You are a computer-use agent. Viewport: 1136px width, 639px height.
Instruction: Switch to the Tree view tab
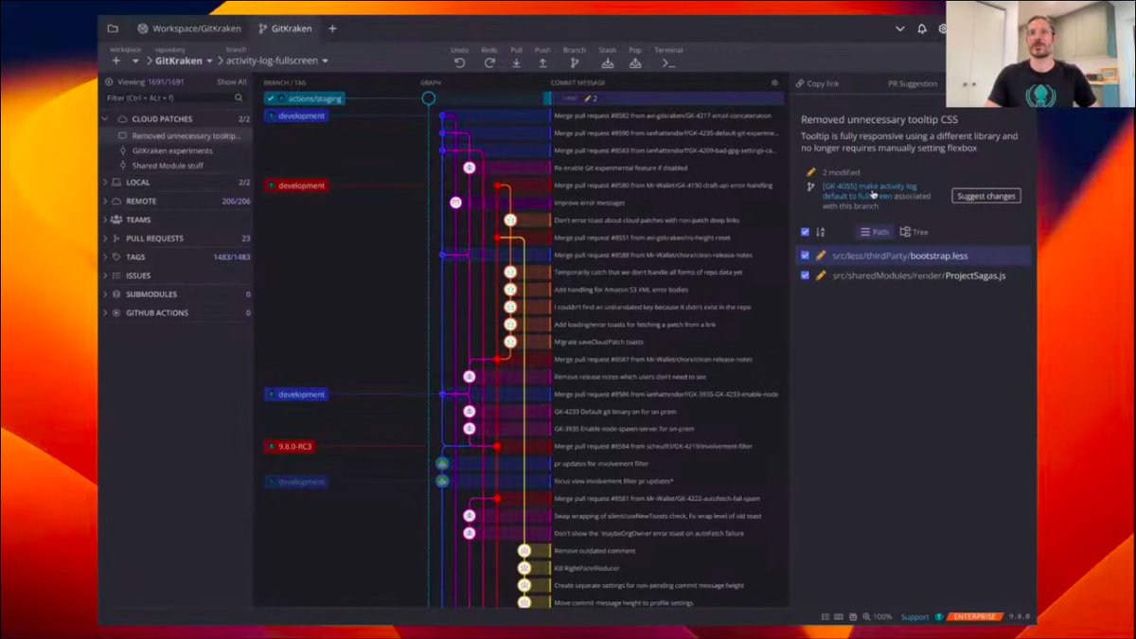tap(911, 231)
